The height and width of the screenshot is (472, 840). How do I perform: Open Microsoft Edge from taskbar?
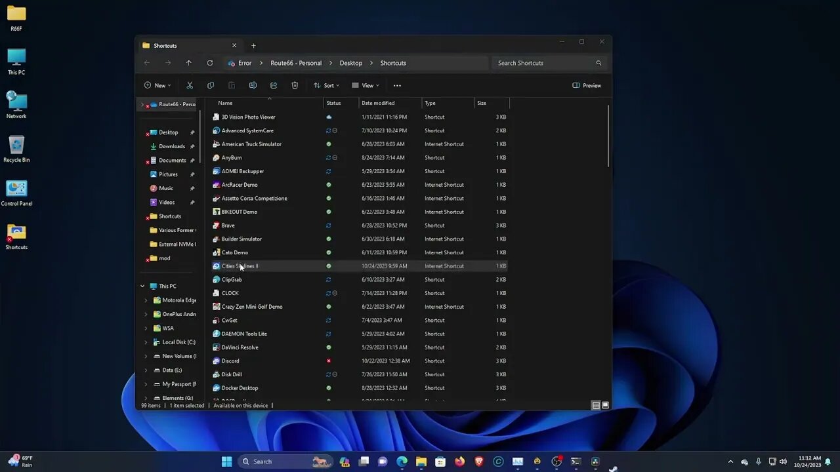click(402, 462)
